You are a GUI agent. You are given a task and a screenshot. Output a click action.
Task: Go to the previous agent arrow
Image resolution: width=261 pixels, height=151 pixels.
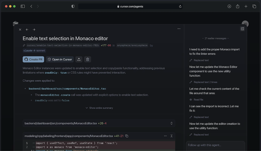click(27, 30)
